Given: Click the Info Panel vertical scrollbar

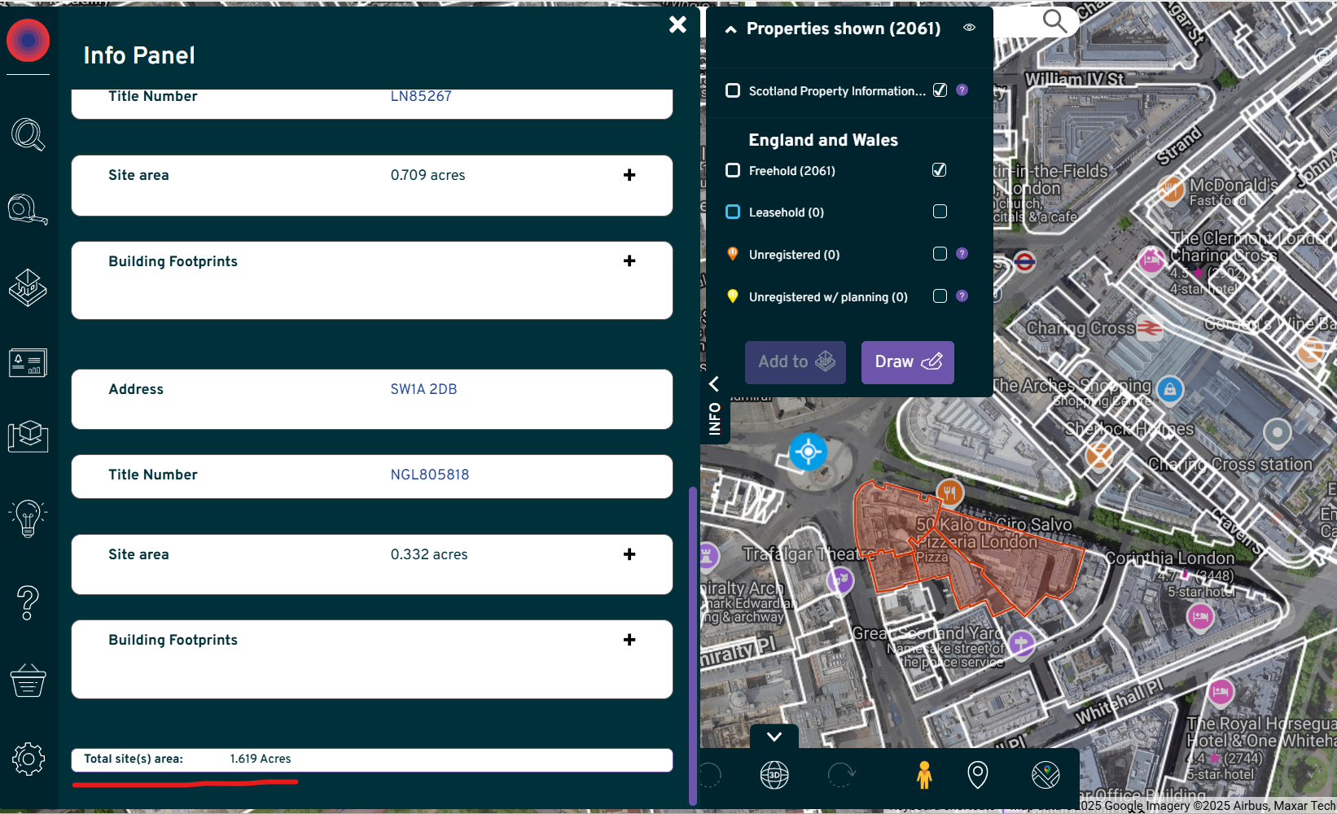Looking at the screenshot, I should [693, 646].
